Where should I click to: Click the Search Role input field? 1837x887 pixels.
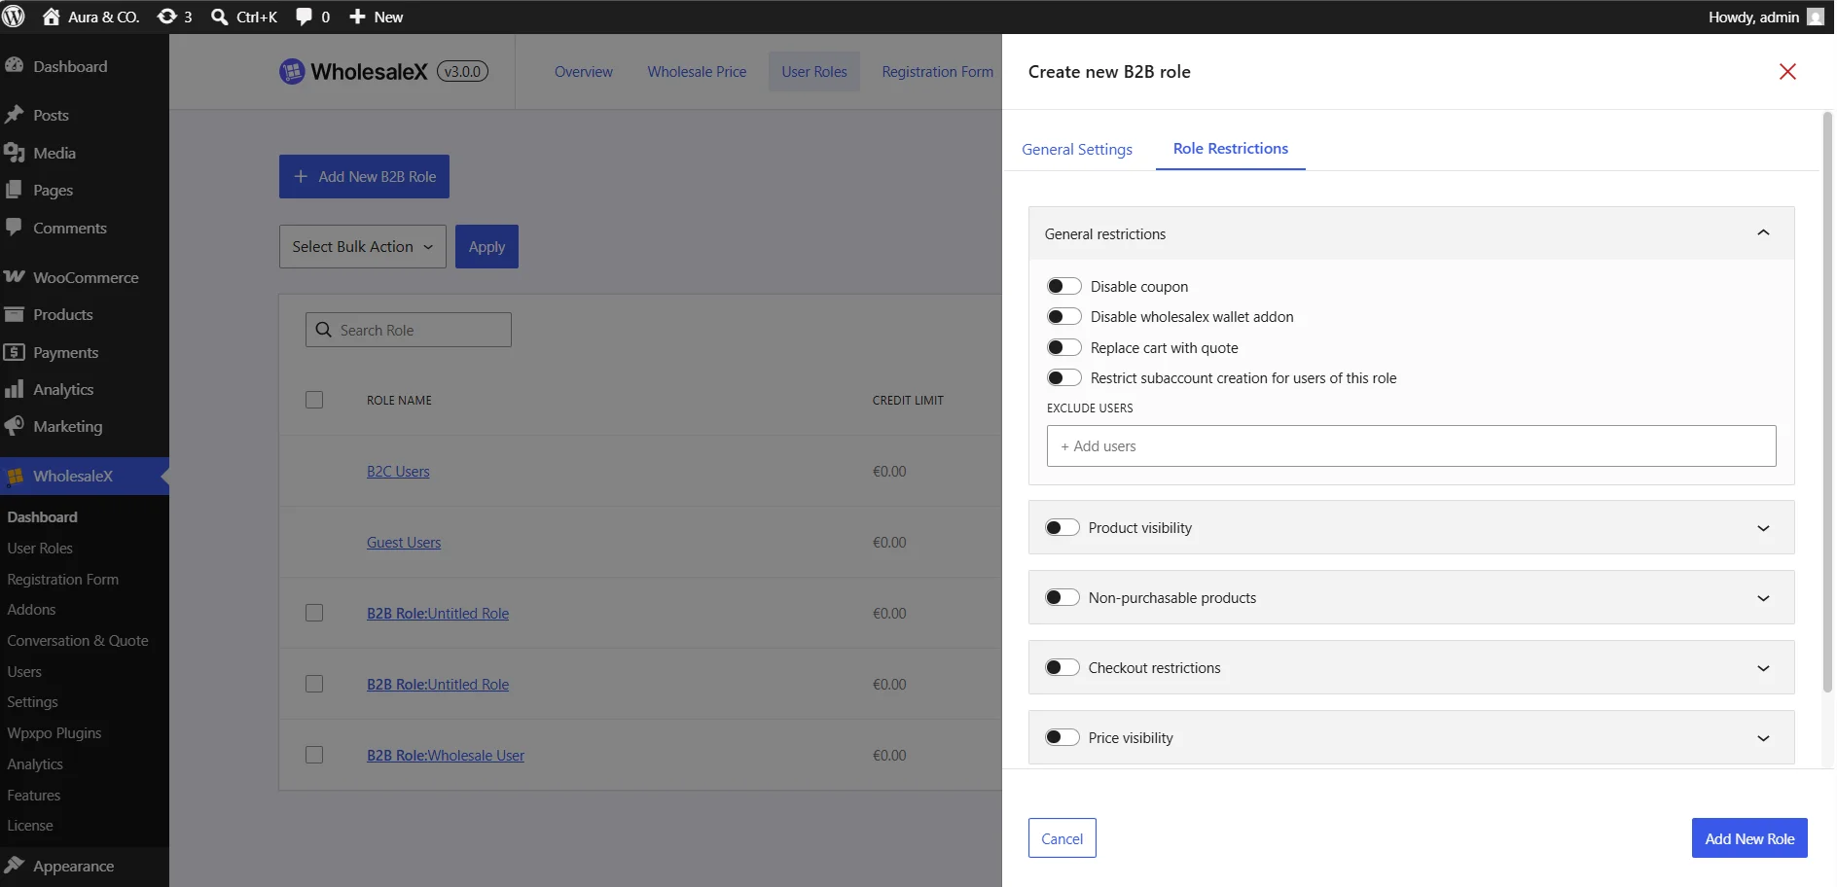click(409, 330)
